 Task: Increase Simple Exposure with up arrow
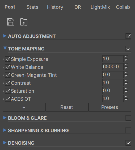coord(126,57)
